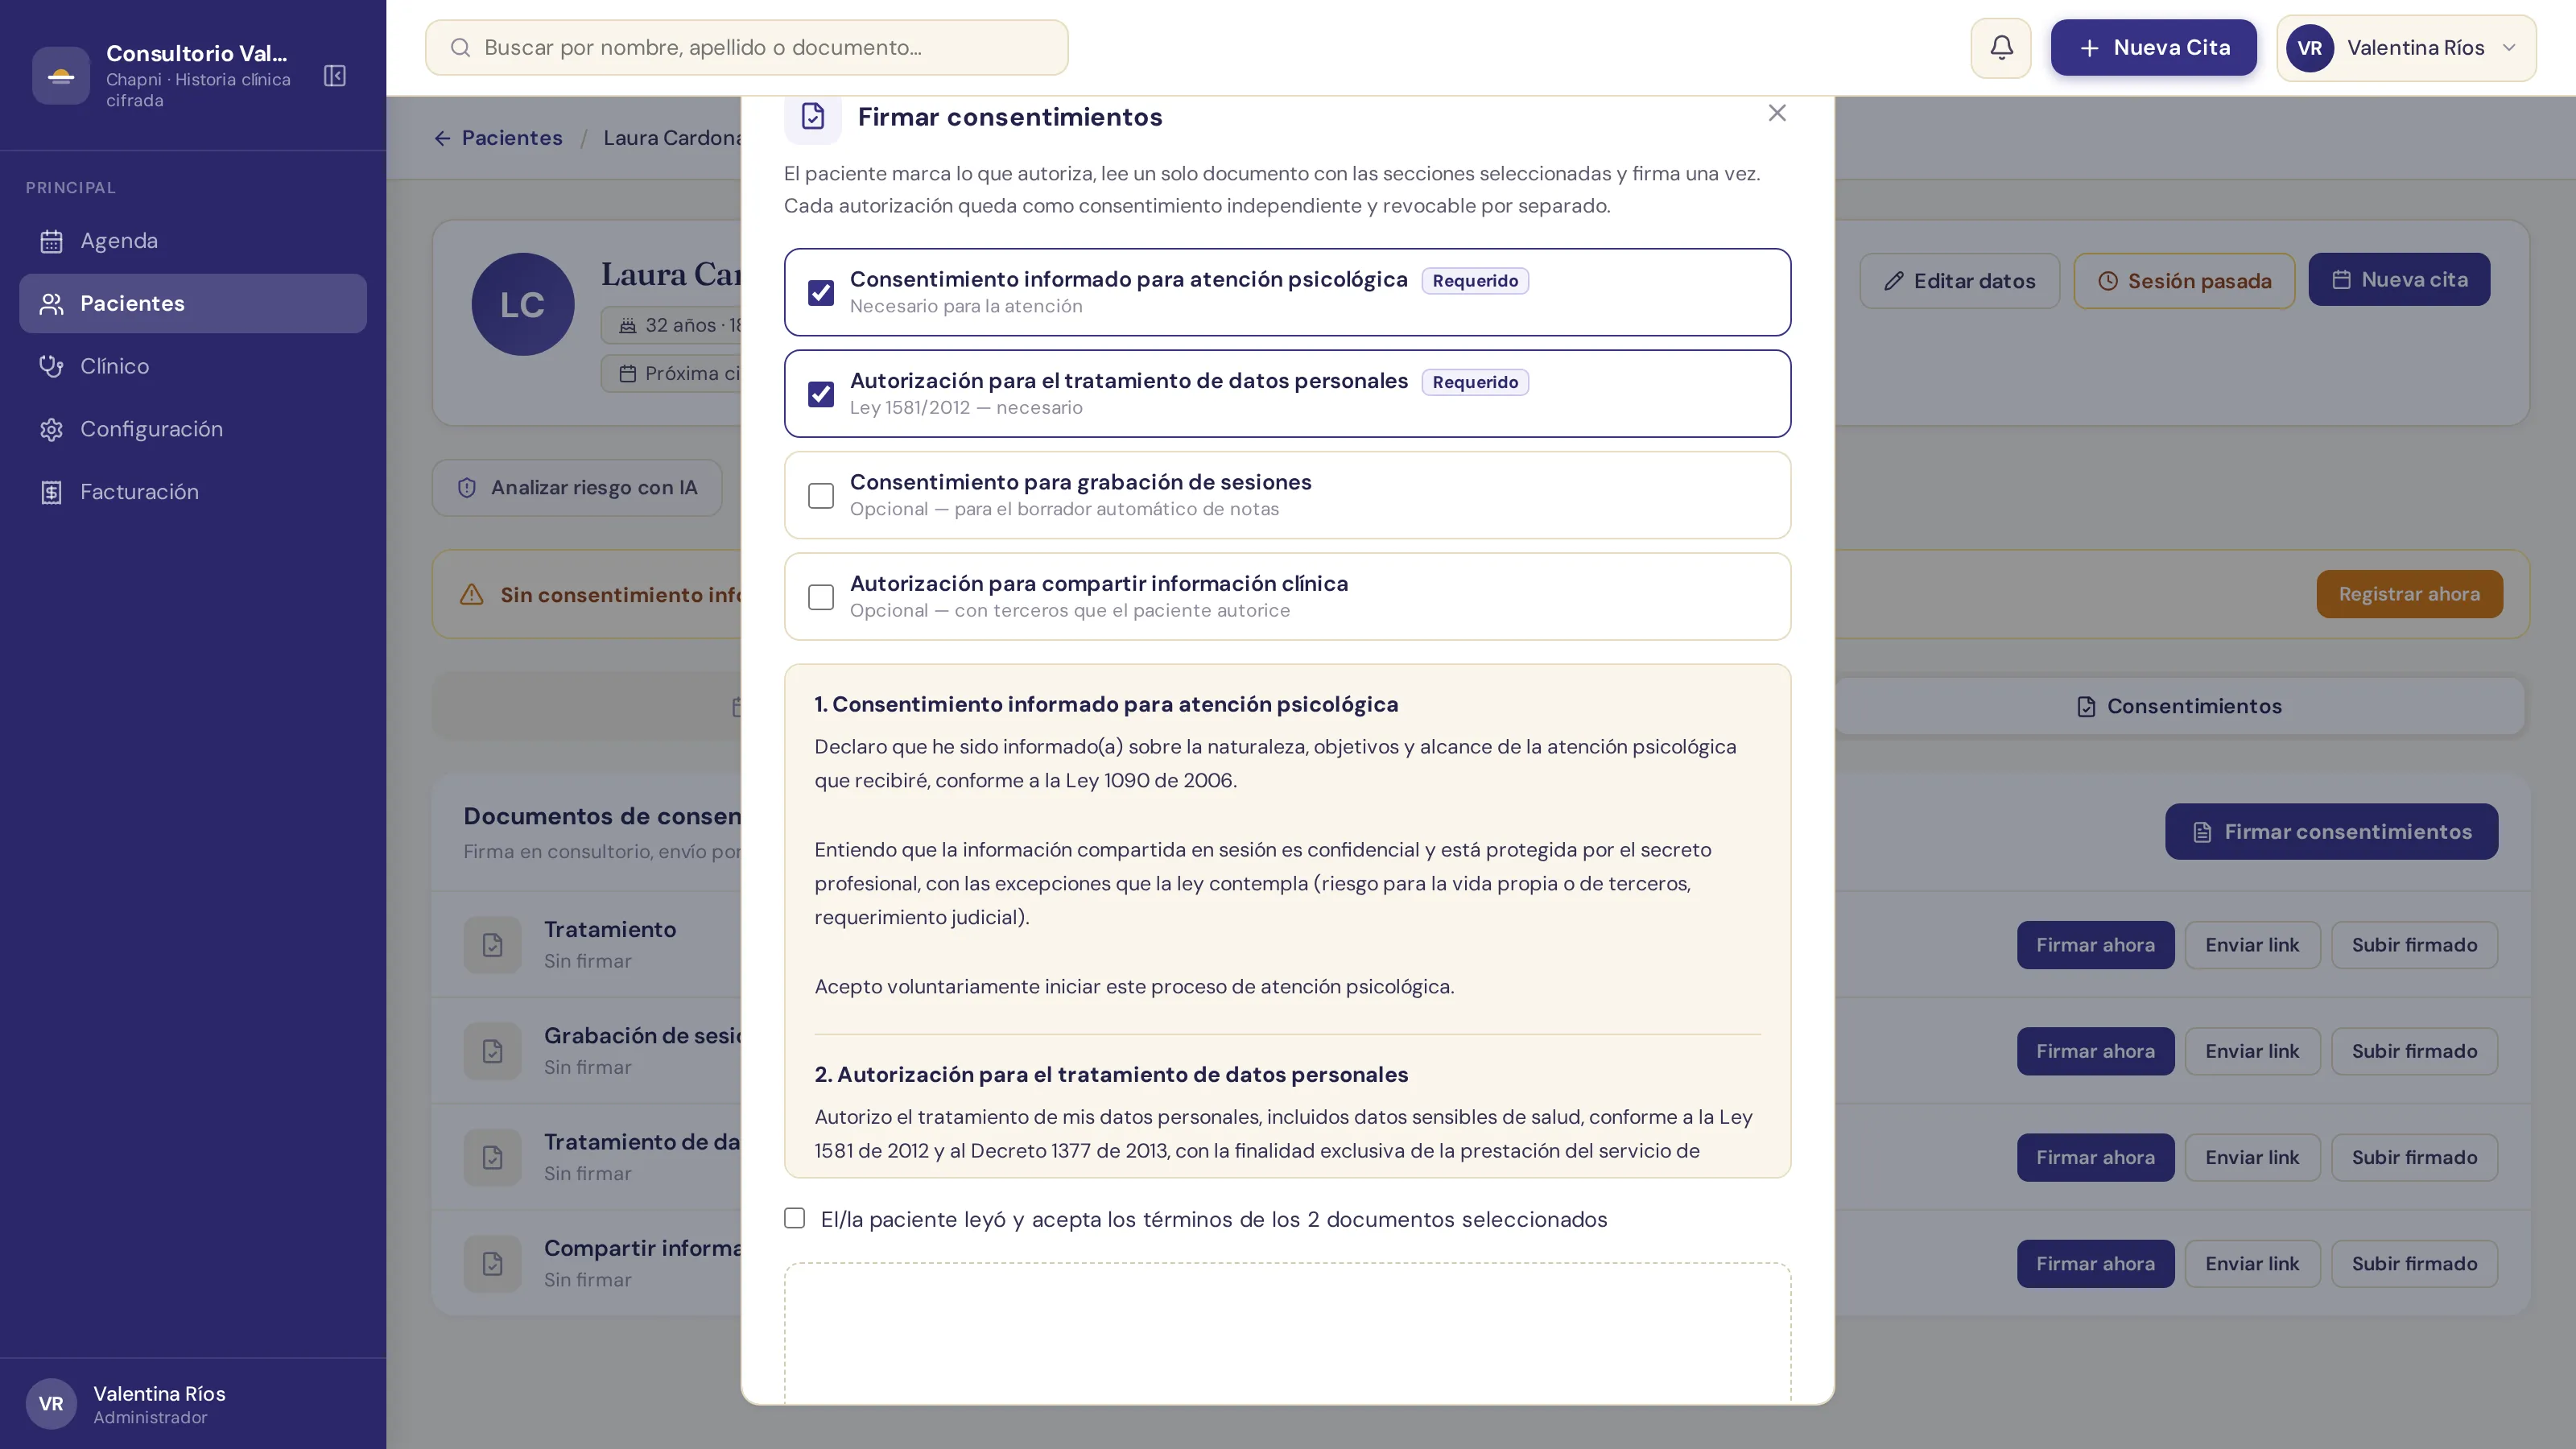Viewport: 2576px width, 1449px height.
Task: Open the notifications bell
Action: point(2001,48)
